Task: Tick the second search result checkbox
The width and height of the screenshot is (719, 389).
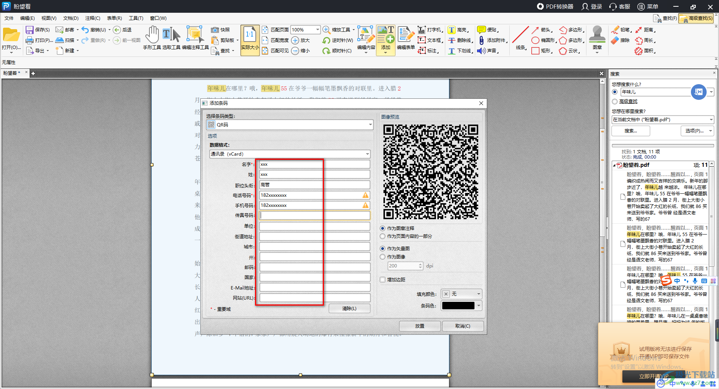Action: [x=623, y=244]
